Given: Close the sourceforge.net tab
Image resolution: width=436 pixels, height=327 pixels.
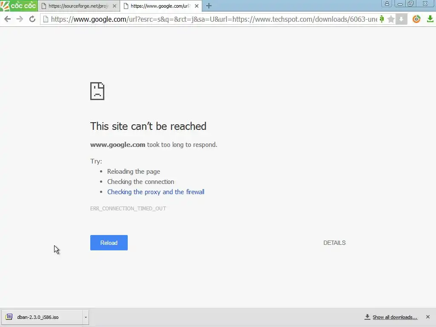Looking at the screenshot, I should click(114, 6).
